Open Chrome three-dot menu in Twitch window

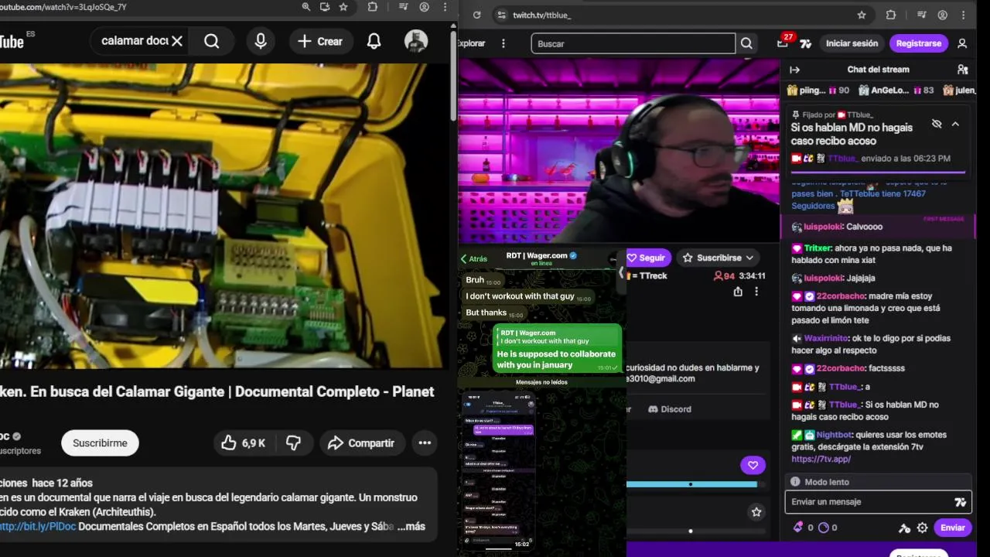(x=964, y=15)
